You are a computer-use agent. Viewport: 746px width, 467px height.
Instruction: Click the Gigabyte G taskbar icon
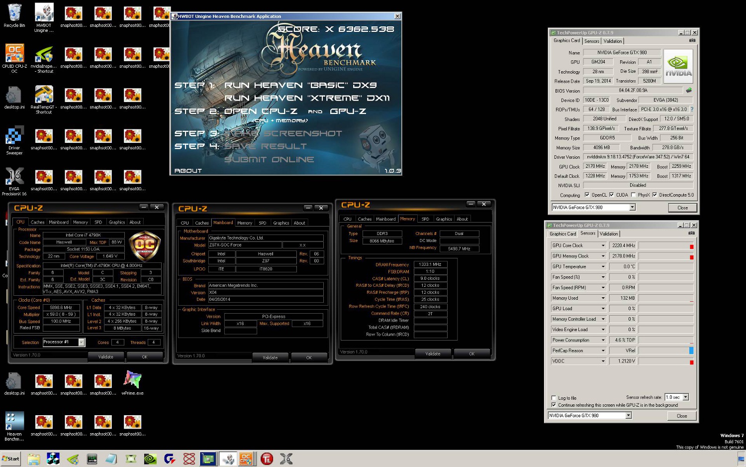click(x=169, y=459)
